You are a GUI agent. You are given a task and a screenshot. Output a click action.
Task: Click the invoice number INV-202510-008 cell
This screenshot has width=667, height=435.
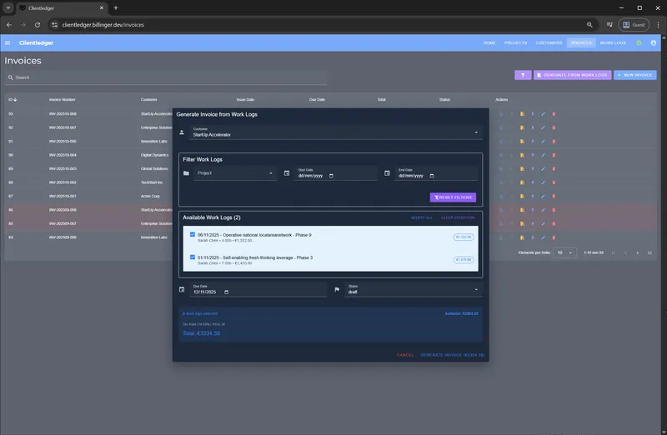click(x=63, y=114)
